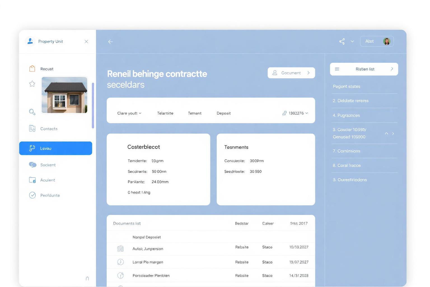Open the Coscier item right chevron

[x=393, y=133]
